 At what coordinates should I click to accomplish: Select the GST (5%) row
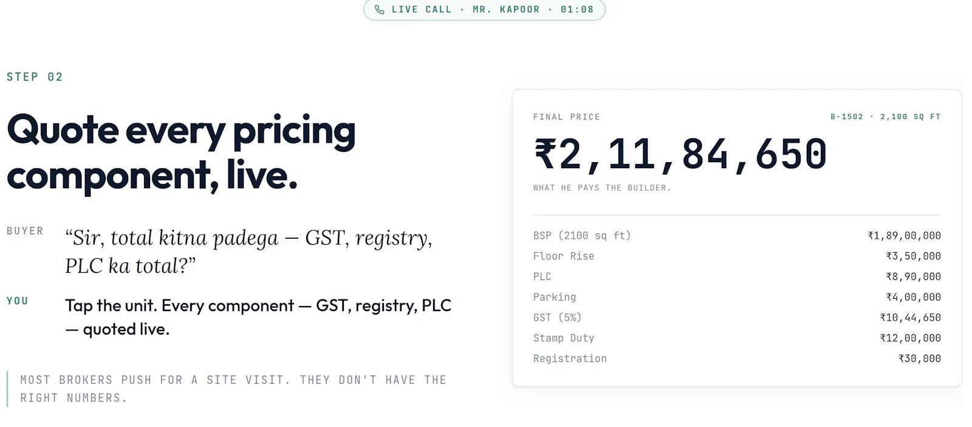(x=737, y=318)
